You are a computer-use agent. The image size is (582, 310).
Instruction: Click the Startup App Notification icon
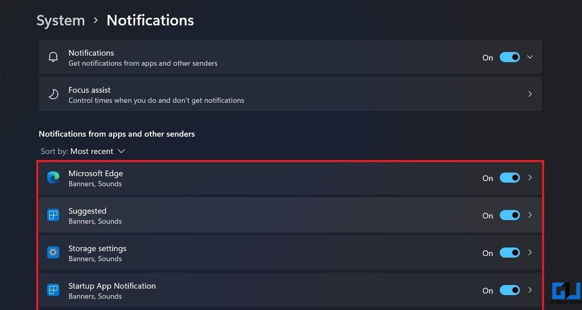(x=53, y=290)
